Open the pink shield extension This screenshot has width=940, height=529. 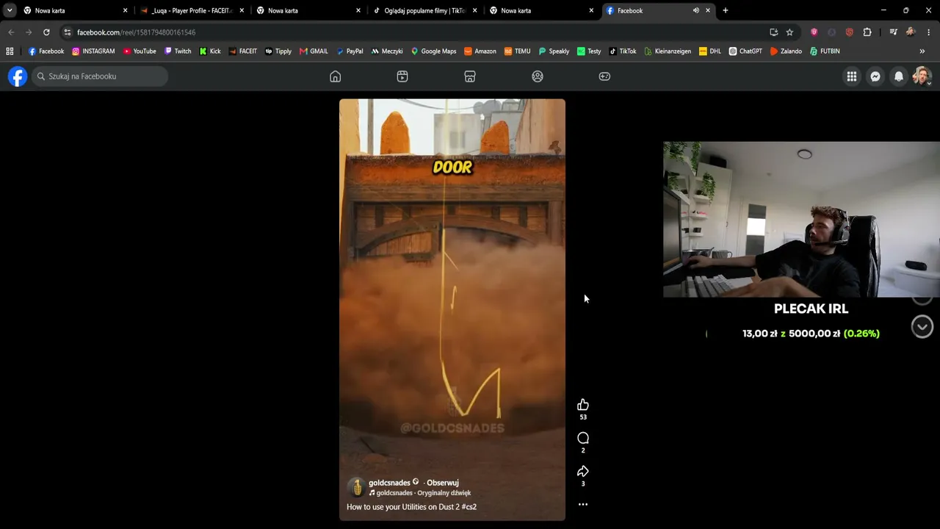pos(814,32)
